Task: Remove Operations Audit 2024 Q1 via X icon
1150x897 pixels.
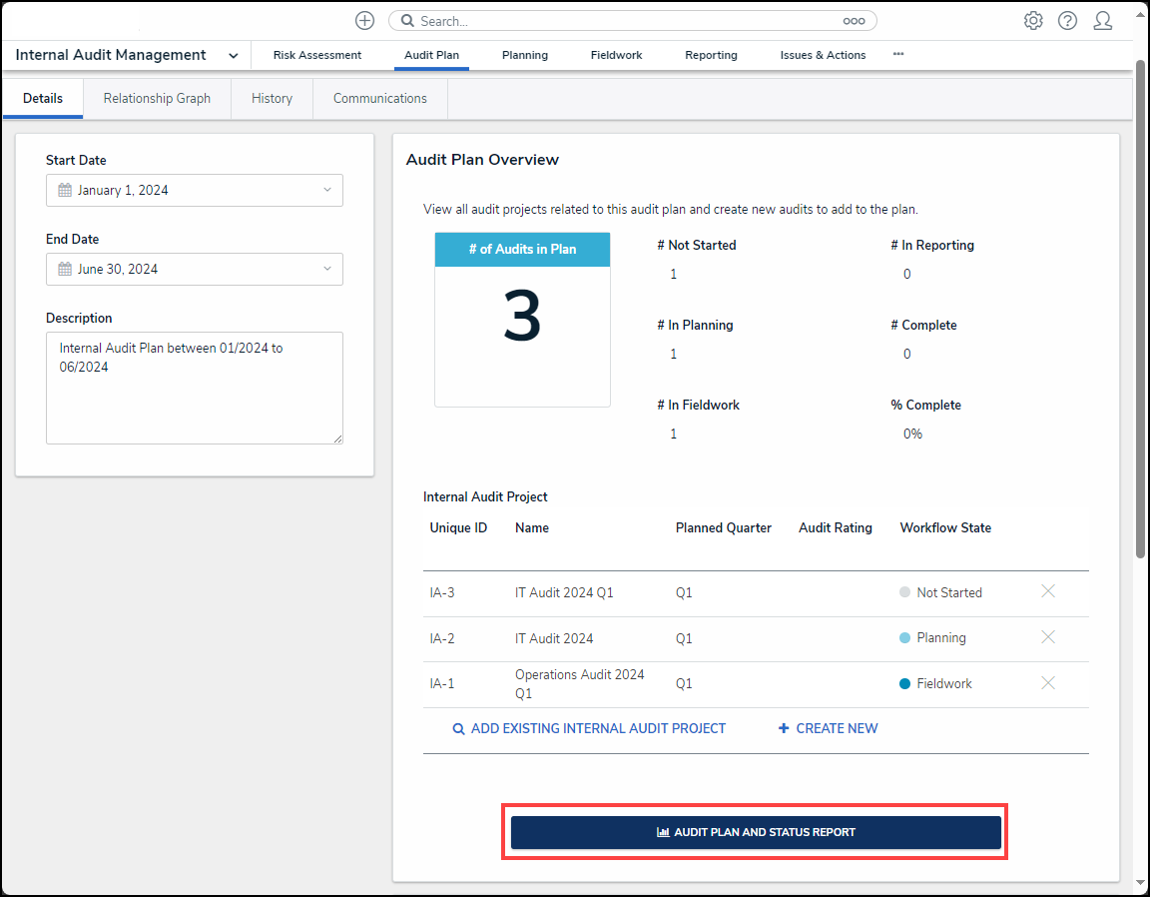Action: [x=1048, y=683]
